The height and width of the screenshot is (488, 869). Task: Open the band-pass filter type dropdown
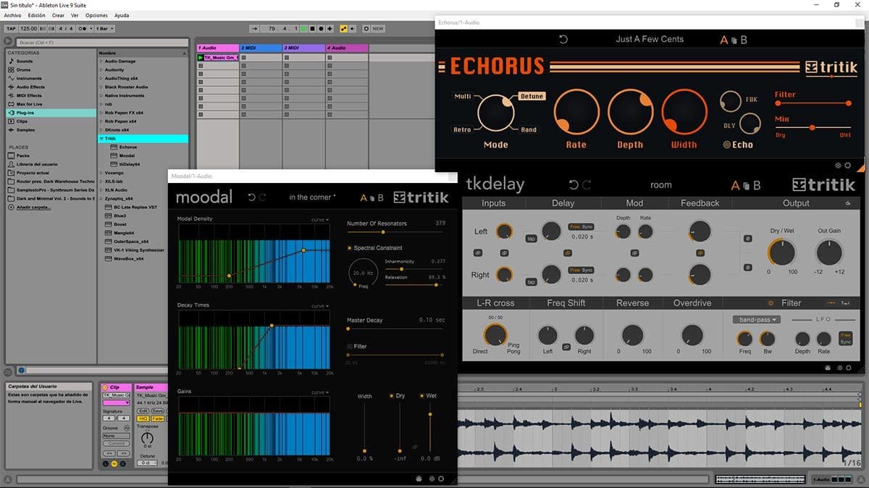coord(756,320)
